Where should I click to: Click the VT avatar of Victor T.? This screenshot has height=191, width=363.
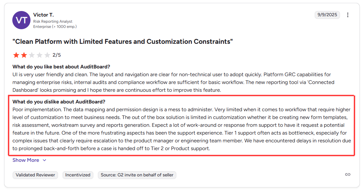point(21,20)
